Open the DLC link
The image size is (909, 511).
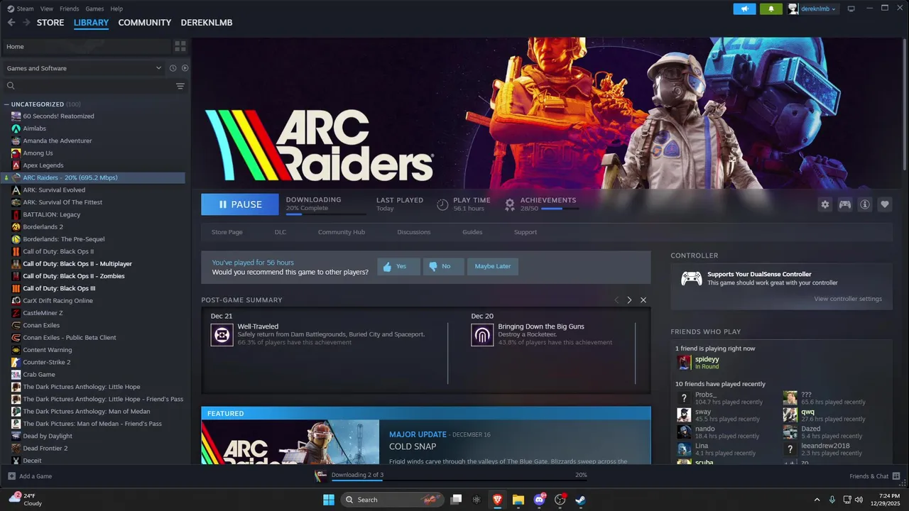tap(281, 232)
